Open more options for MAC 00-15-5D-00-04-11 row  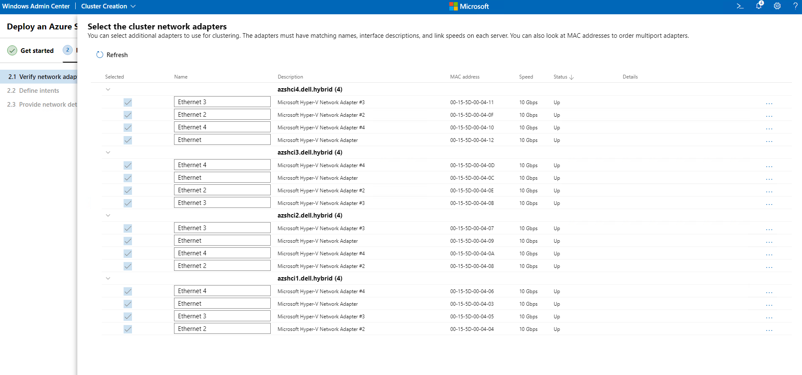(769, 103)
